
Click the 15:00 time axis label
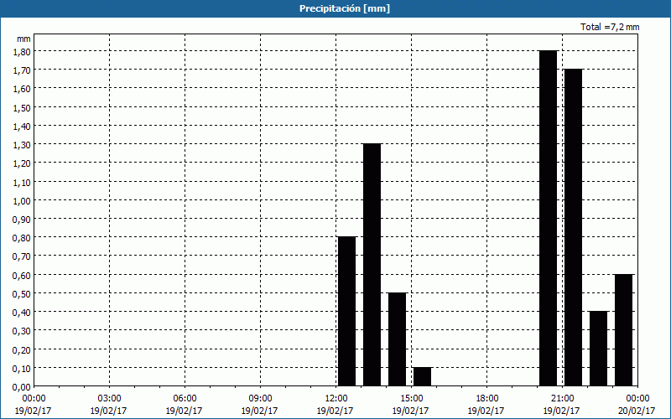click(411, 399)
